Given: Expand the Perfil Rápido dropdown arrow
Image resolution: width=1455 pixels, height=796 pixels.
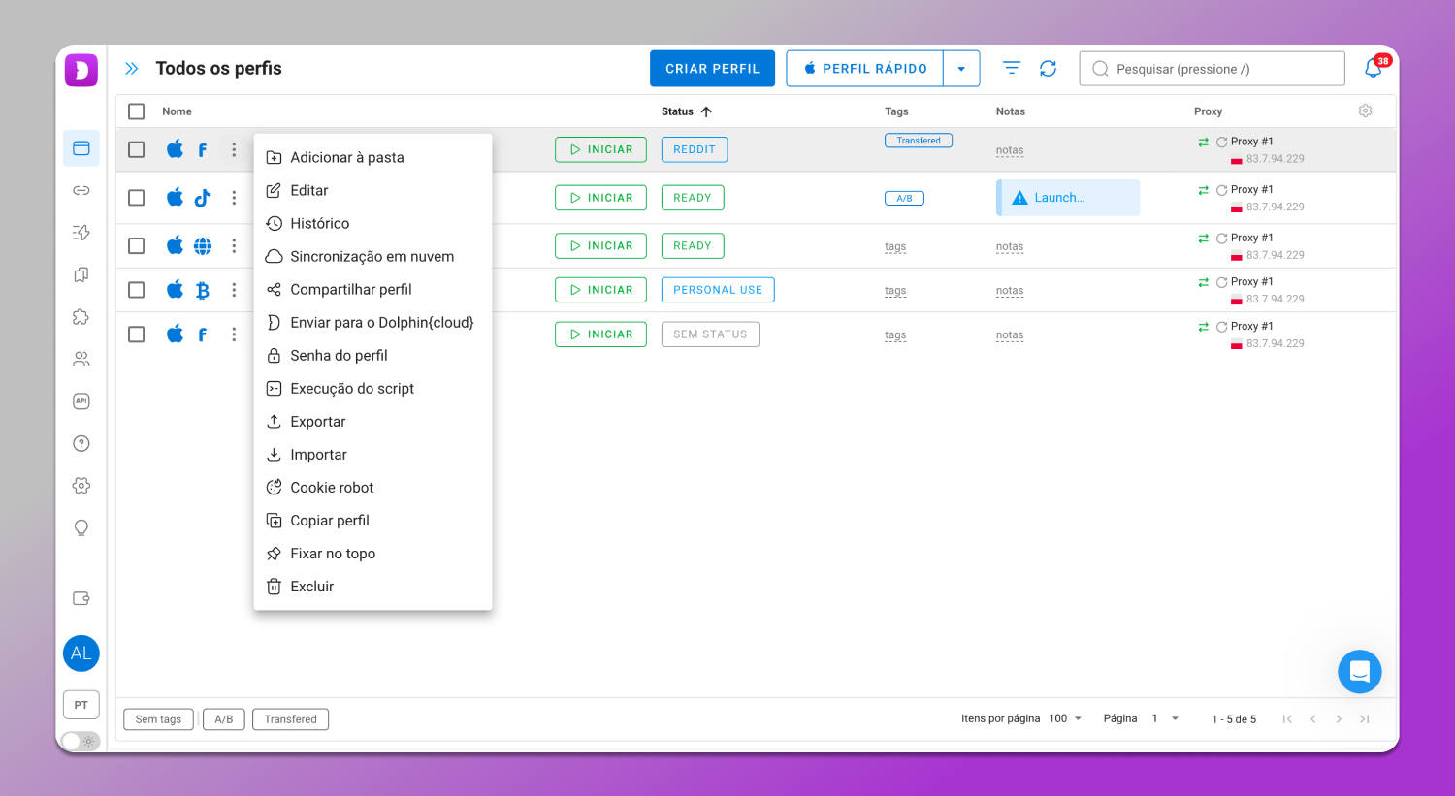Looking at the screenshot, I should pyautogui.click(x=961, y=69).
